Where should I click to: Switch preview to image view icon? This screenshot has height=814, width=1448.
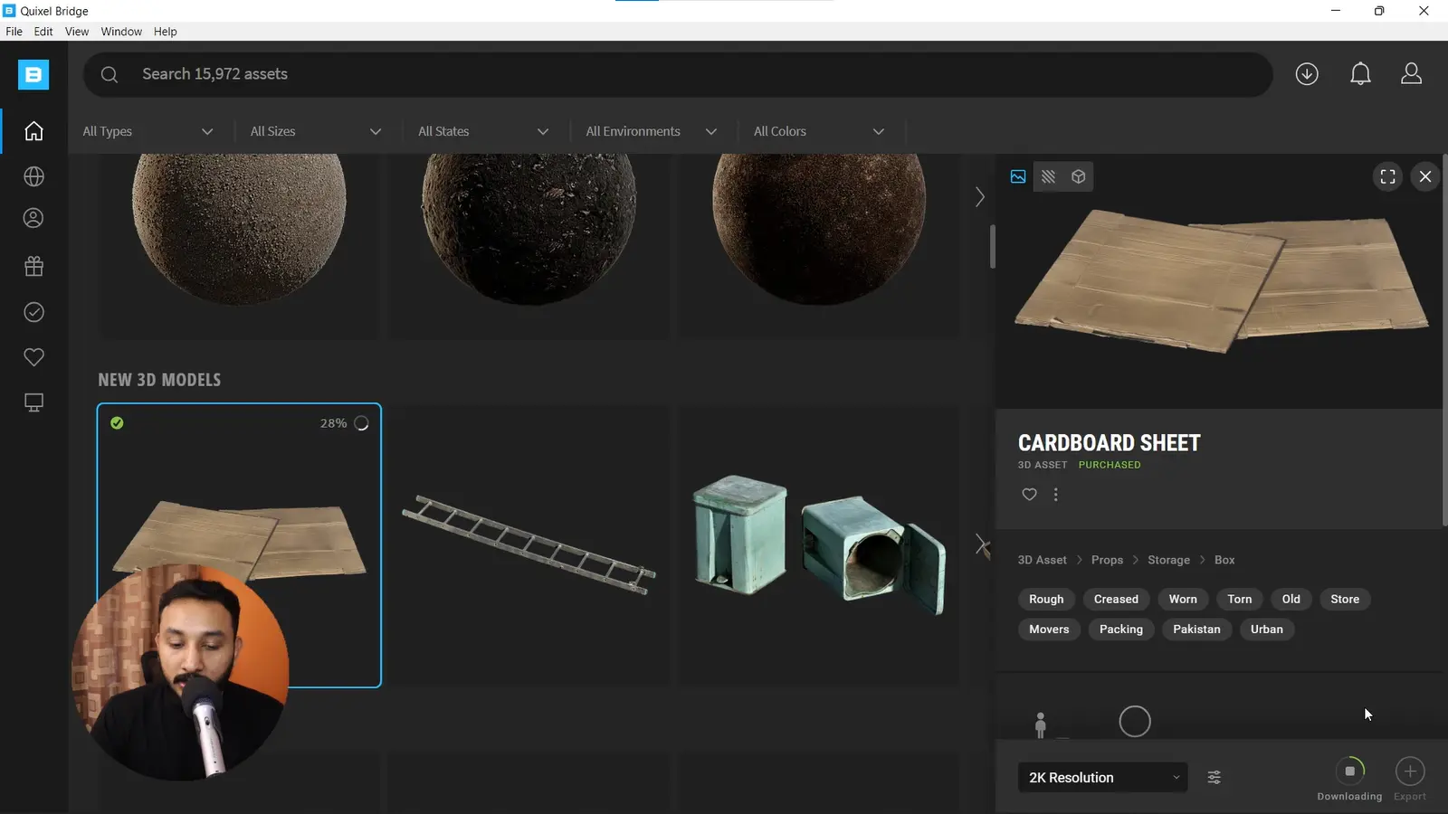coord(1018,176)
